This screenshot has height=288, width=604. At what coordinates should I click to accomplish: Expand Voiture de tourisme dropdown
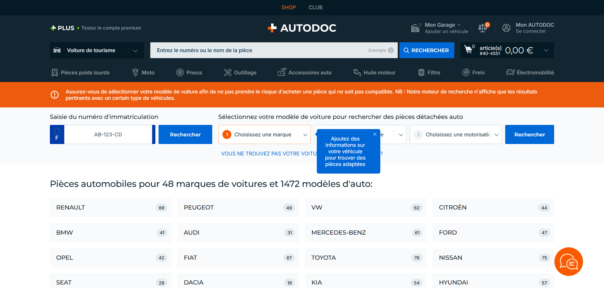[135, 51]
